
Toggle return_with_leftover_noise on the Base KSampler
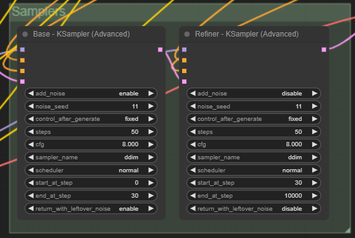pos(91,209)
